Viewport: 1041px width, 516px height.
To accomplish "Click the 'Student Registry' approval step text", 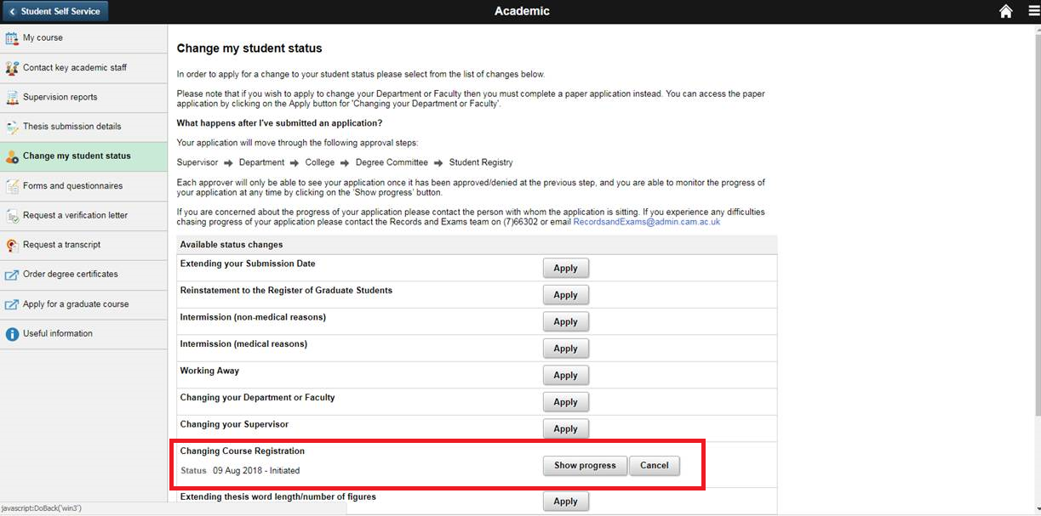I will click(481, 162).
